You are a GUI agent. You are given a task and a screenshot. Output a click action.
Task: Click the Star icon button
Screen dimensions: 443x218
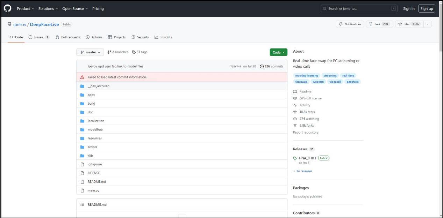click(x=400, y=24)
